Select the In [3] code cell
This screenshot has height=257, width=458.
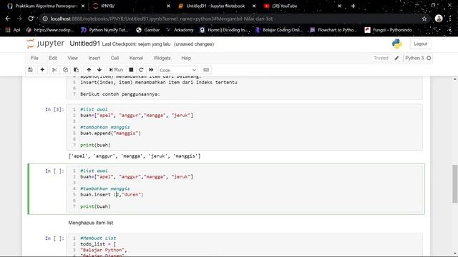pyautogui.click(x=244, y=127)
